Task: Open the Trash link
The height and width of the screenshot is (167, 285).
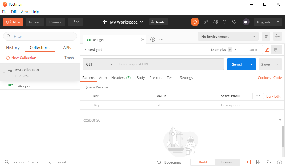Action: coord(69,58)
